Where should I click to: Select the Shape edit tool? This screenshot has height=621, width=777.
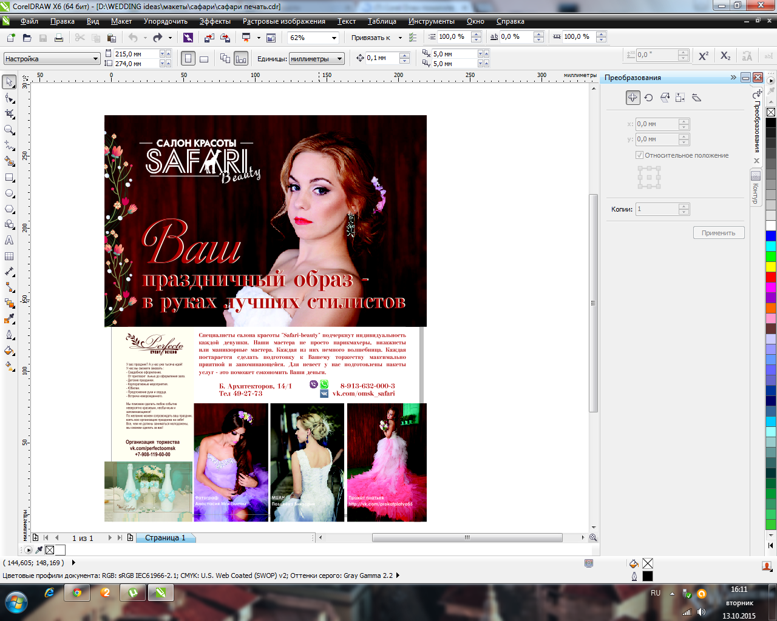tap(10, 98)
